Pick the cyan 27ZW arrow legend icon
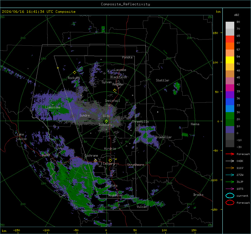Viewport: 251px width, 234px height. (x=230, y=175)
